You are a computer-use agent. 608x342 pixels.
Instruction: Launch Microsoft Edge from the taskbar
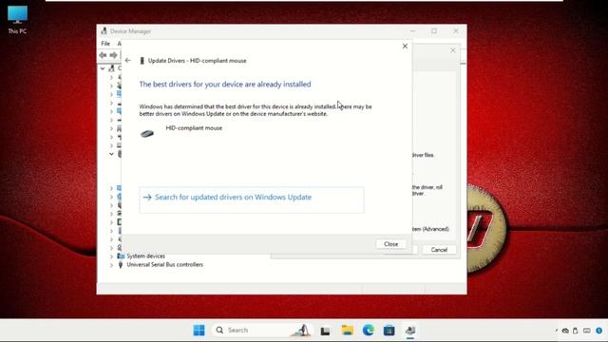click(368, 331)
